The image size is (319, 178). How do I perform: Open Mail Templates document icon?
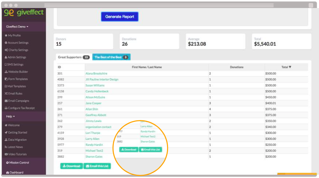click(6, 86)
